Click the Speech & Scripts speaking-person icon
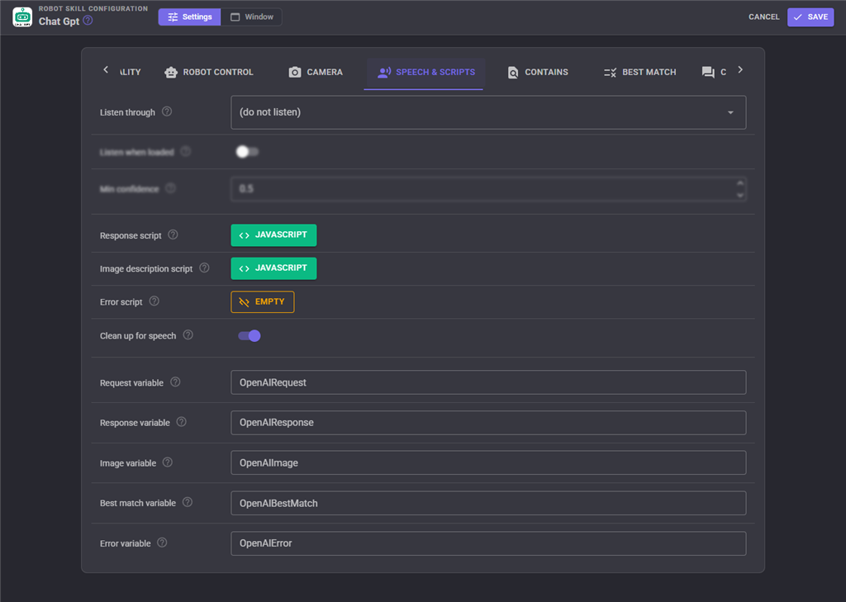Screen dimensions: 846x602 pyautogui.click(x=384, y=73)
